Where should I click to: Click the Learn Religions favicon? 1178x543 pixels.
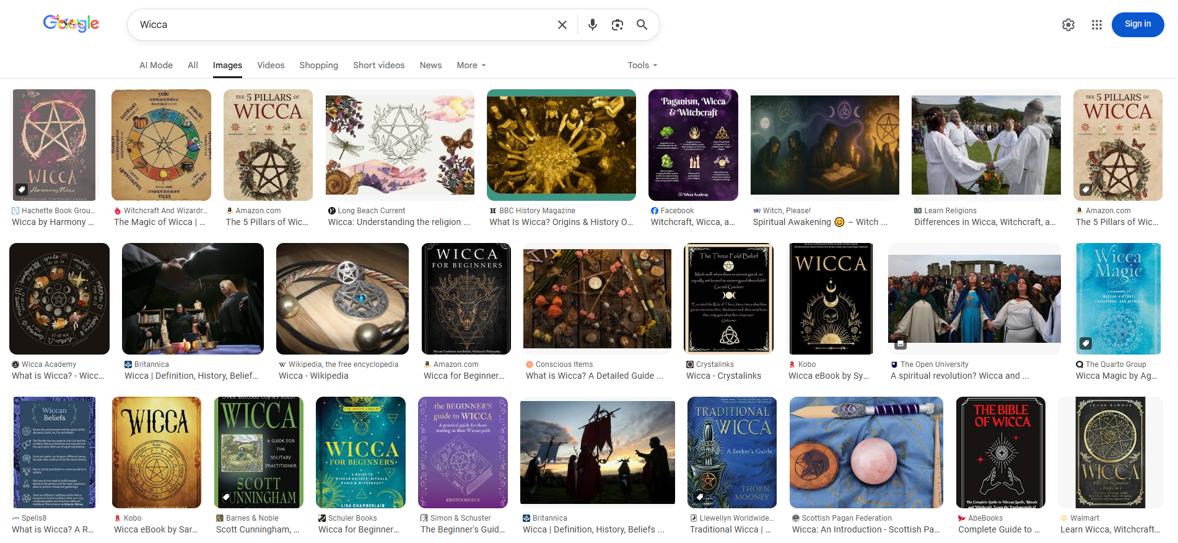coord(918,211)
